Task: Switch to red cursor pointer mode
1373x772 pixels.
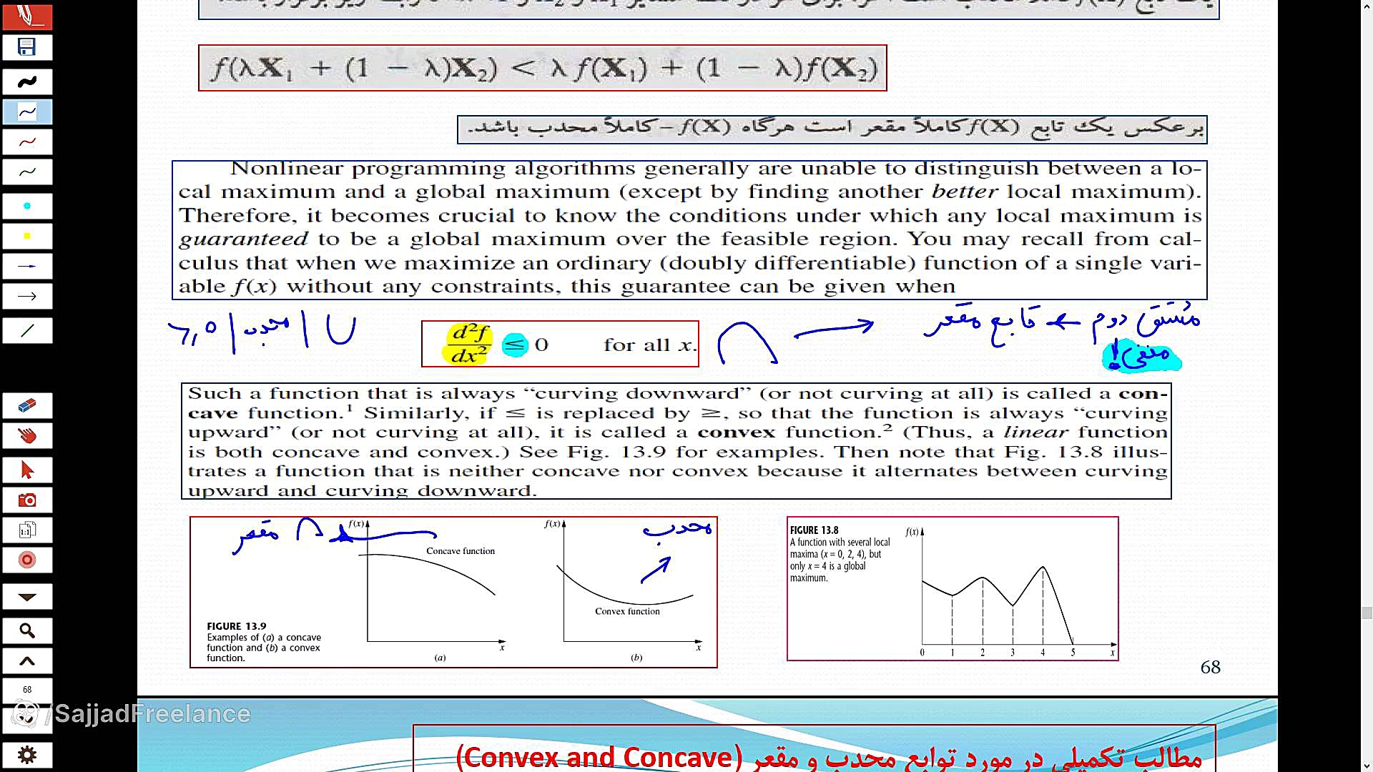Action: tap(27, 470)
